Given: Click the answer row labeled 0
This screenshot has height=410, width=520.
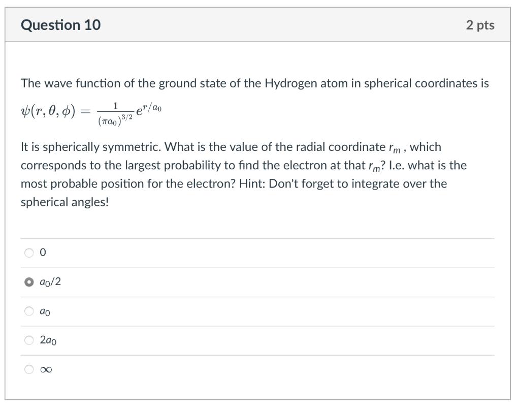Looking at the screenshot, I should [43, 253].
